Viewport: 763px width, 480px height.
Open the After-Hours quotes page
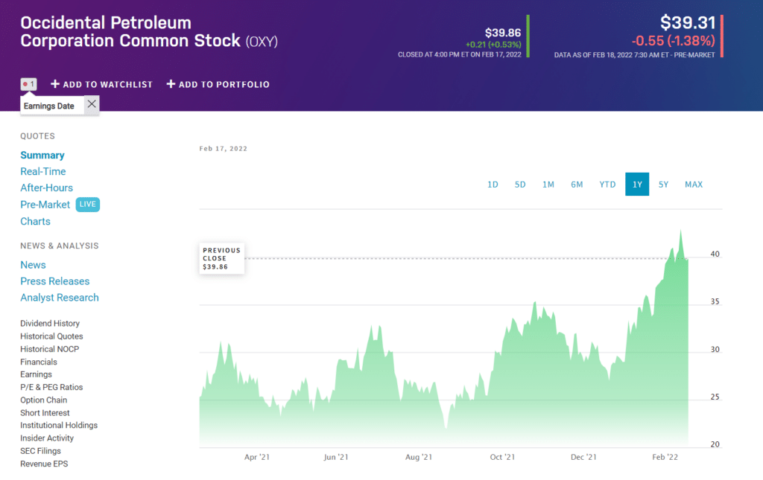[x=47, y=188]
